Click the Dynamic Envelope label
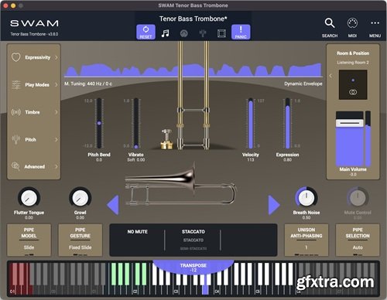The image size is (387, 300). 303,84
